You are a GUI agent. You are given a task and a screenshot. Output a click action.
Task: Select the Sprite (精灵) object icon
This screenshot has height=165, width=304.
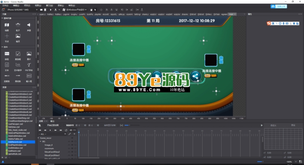18,36
